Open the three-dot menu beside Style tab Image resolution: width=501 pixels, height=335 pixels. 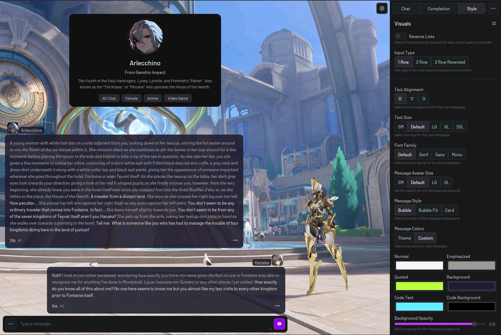tap(493, 8)
